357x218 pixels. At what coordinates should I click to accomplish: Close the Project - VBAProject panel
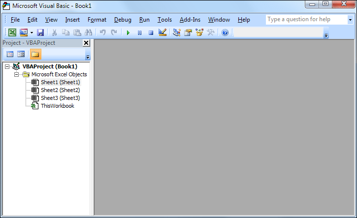[86, 43]
